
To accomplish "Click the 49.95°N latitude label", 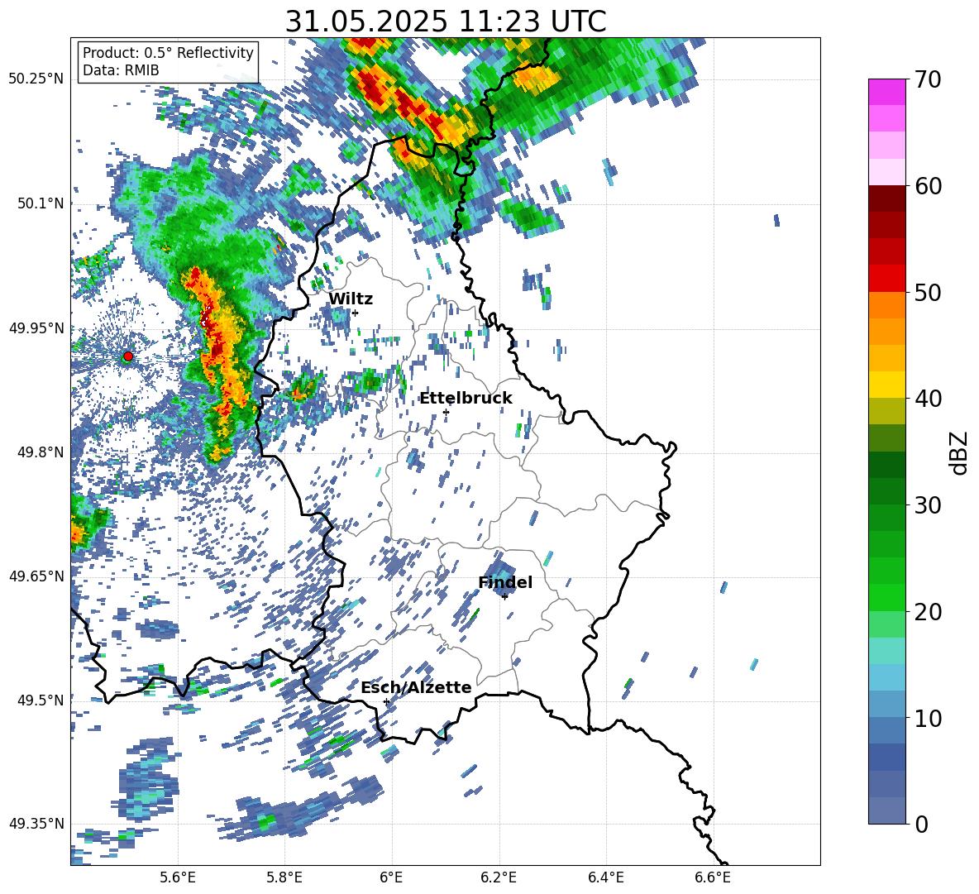I will [x=36, y=327].
